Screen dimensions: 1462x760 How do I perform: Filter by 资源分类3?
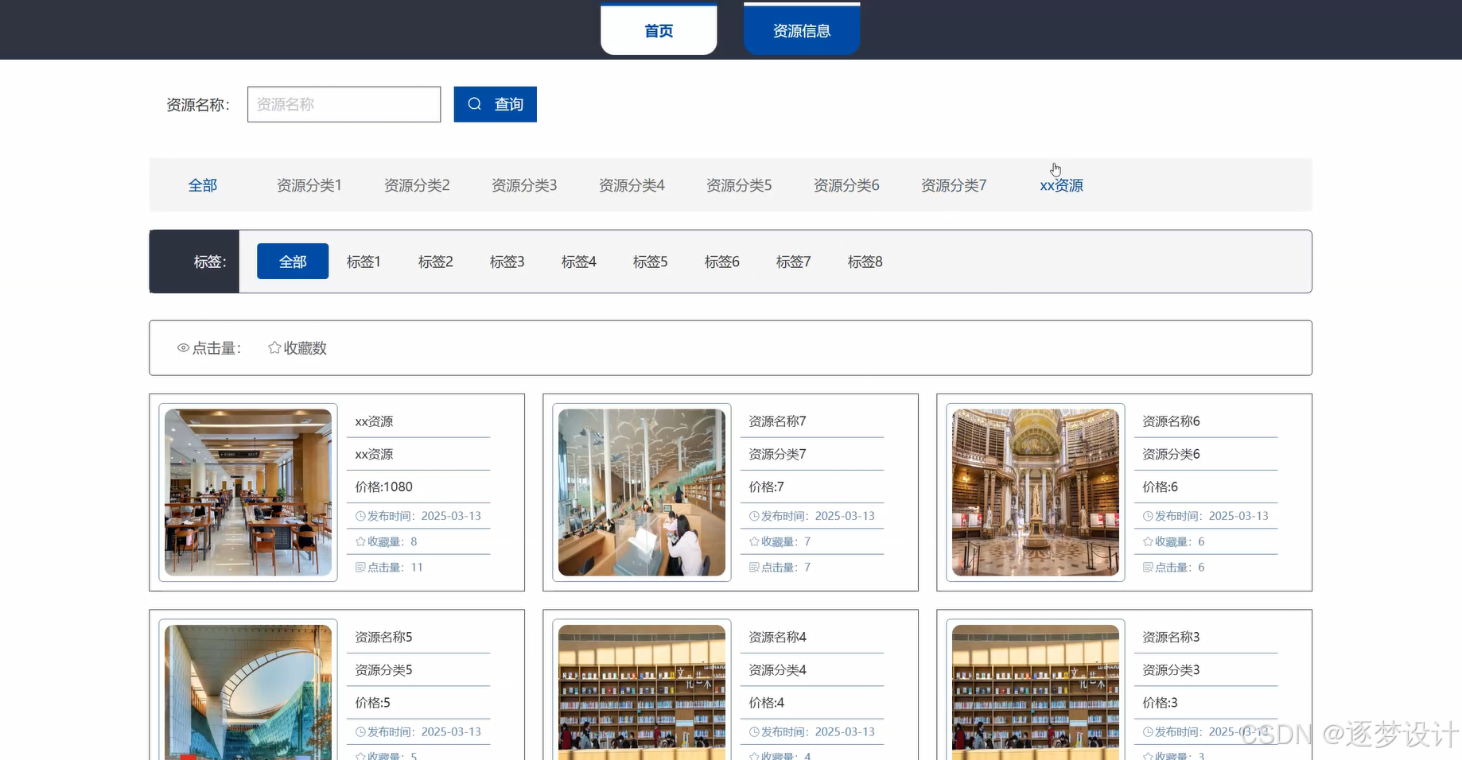pos(524,185)
